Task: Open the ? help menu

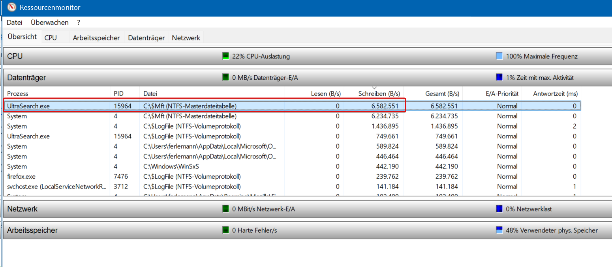Action: [x=79, y=22]
